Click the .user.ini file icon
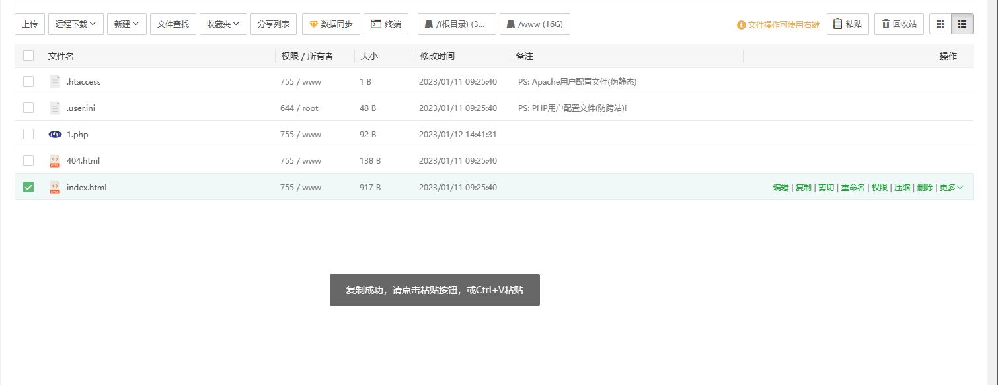 coord(56,108)
